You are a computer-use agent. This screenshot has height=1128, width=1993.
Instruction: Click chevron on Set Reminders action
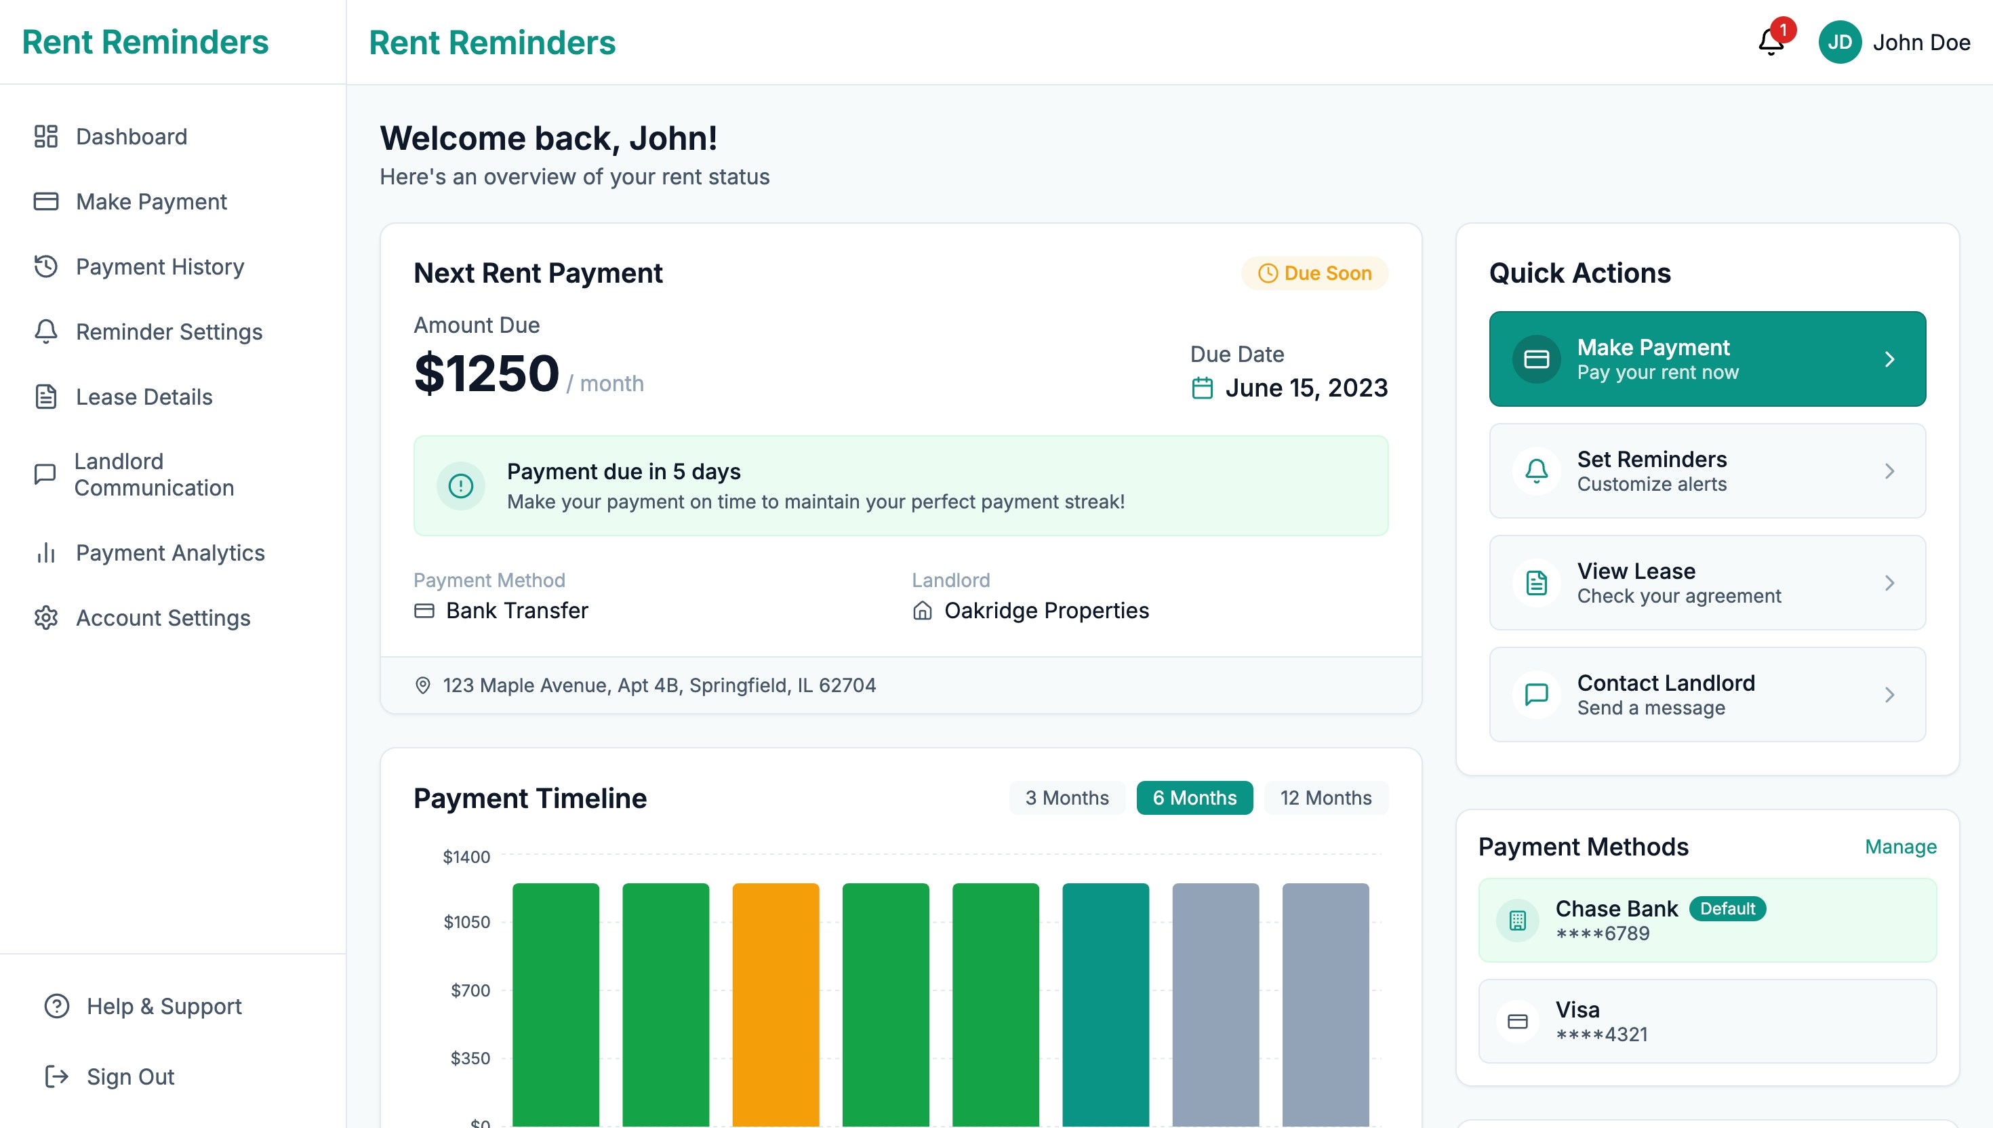(x=1889, y=471)
